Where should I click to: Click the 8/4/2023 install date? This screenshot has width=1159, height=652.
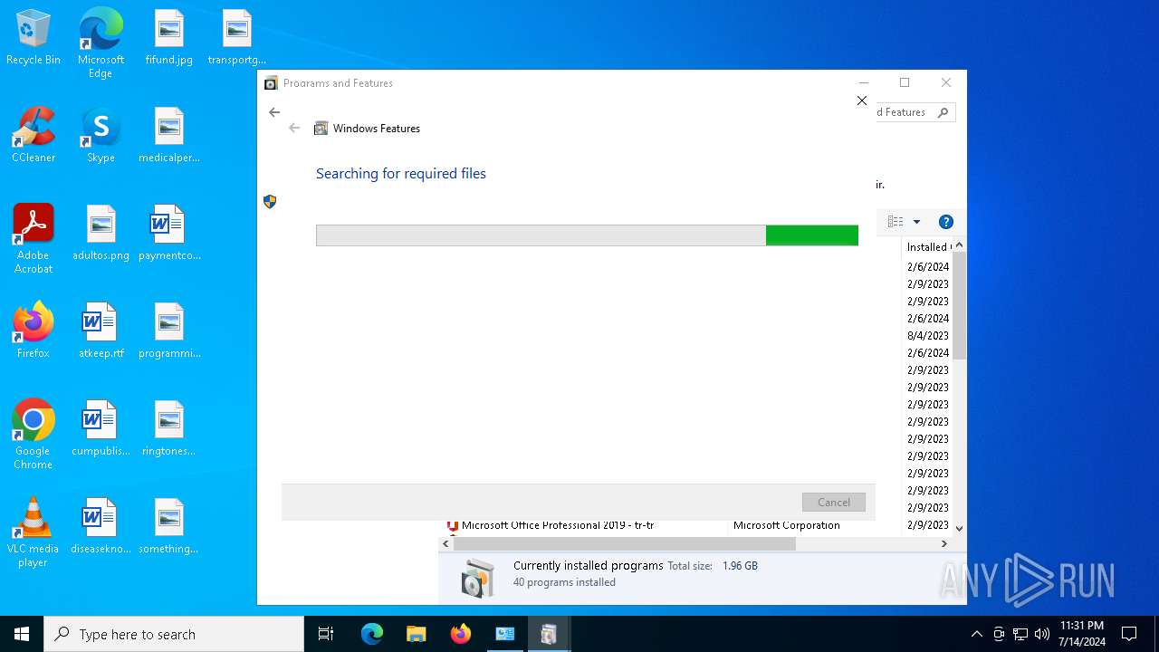click(928, 336)
